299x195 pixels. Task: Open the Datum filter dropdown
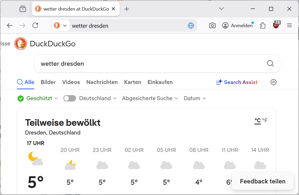[x=195, y=98]
